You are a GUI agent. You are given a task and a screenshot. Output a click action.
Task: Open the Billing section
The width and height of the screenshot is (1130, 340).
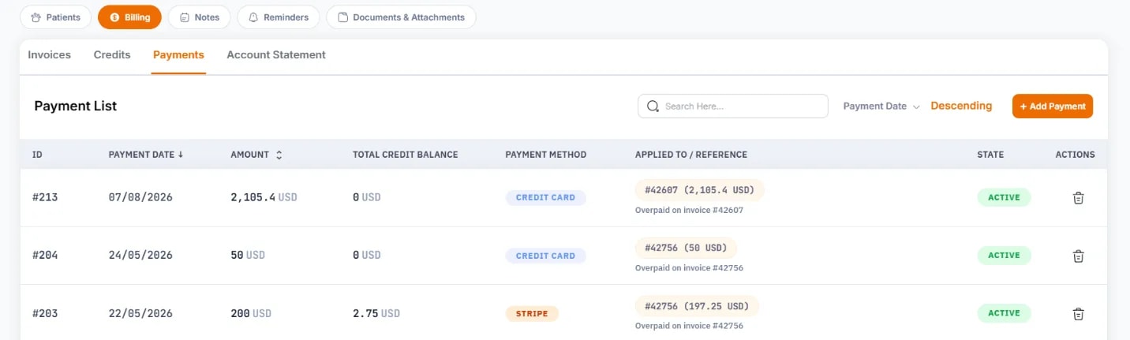click(129, 17)
